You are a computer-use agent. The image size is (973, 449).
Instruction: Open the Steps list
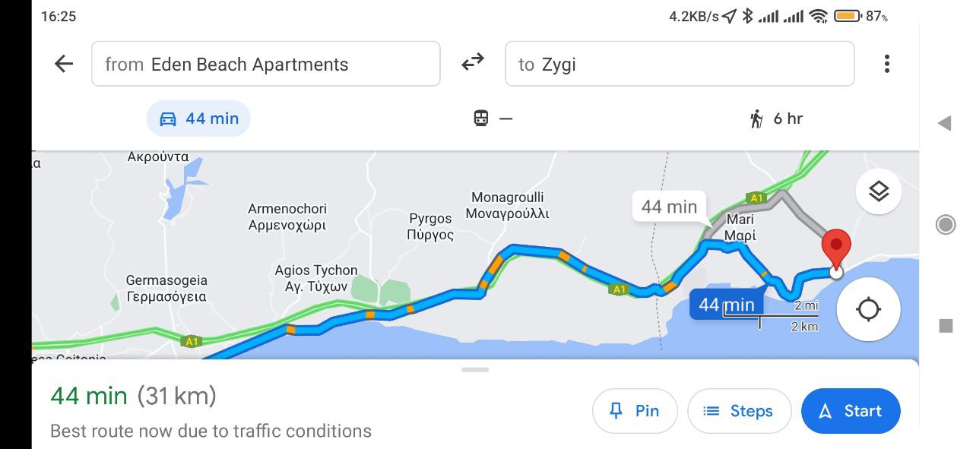739,411
